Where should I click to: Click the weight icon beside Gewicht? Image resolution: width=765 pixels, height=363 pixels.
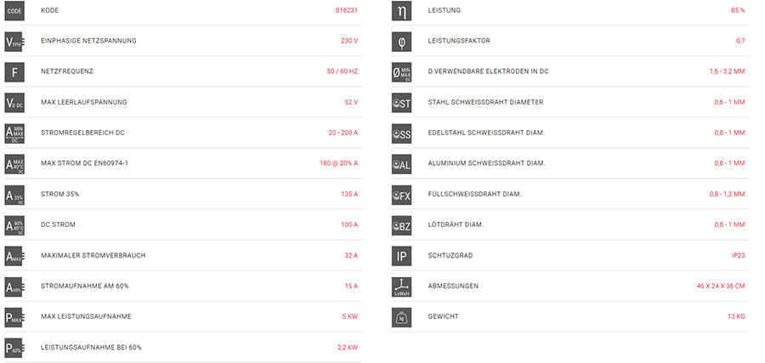[401, 317]
